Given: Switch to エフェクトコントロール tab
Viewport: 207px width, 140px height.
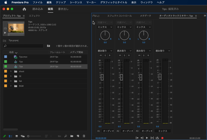Looking at the screenshot, I should 120,16.
